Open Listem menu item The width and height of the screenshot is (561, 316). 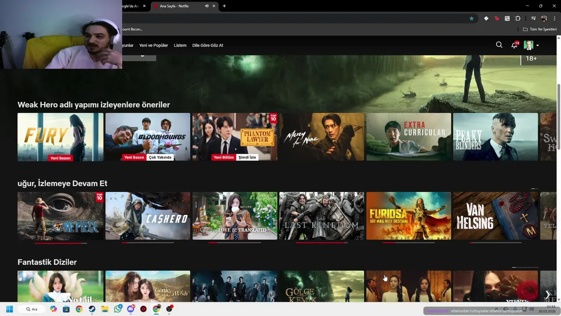[180, 45]
